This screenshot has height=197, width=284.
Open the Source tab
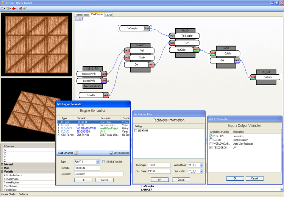(x=109, y=14)
